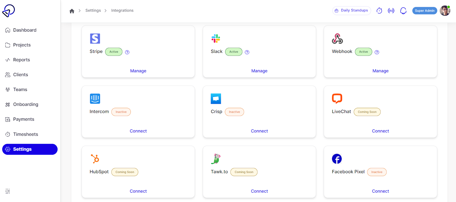Open user profile avatar
456x202 pixels.
(445, 11)
